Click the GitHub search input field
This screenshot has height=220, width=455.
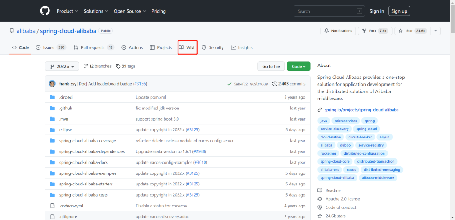pyautogui.click(x=329, y=11)
